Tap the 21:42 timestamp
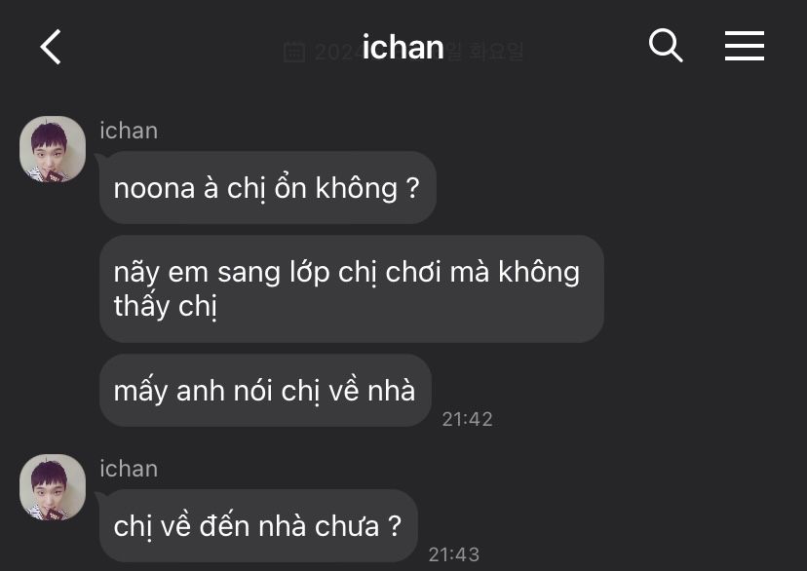Image resolution: width=807 pixels, height=571 pixels. point(467,419)
